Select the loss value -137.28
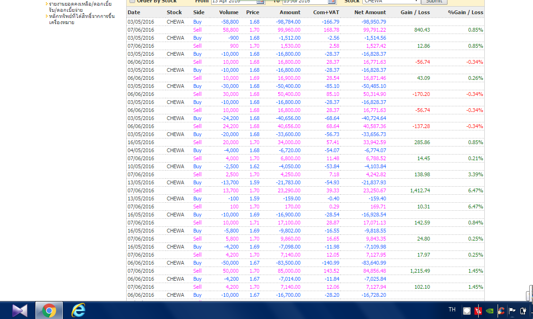The image size is (533, 319). point(421,127)
